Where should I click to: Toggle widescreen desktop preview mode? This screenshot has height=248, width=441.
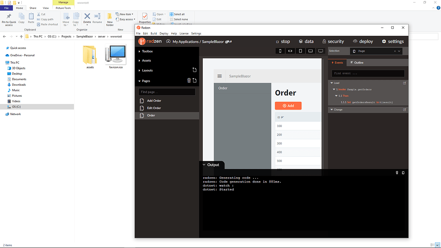(x=321, y=51)
